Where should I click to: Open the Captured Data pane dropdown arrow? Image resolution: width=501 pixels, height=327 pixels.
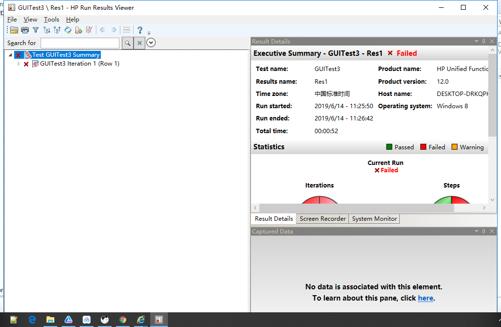pos(477,231)
